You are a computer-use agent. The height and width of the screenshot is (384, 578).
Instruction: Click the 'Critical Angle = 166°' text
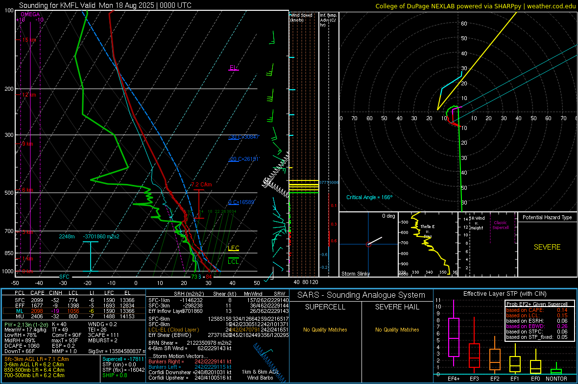point(369,197)
